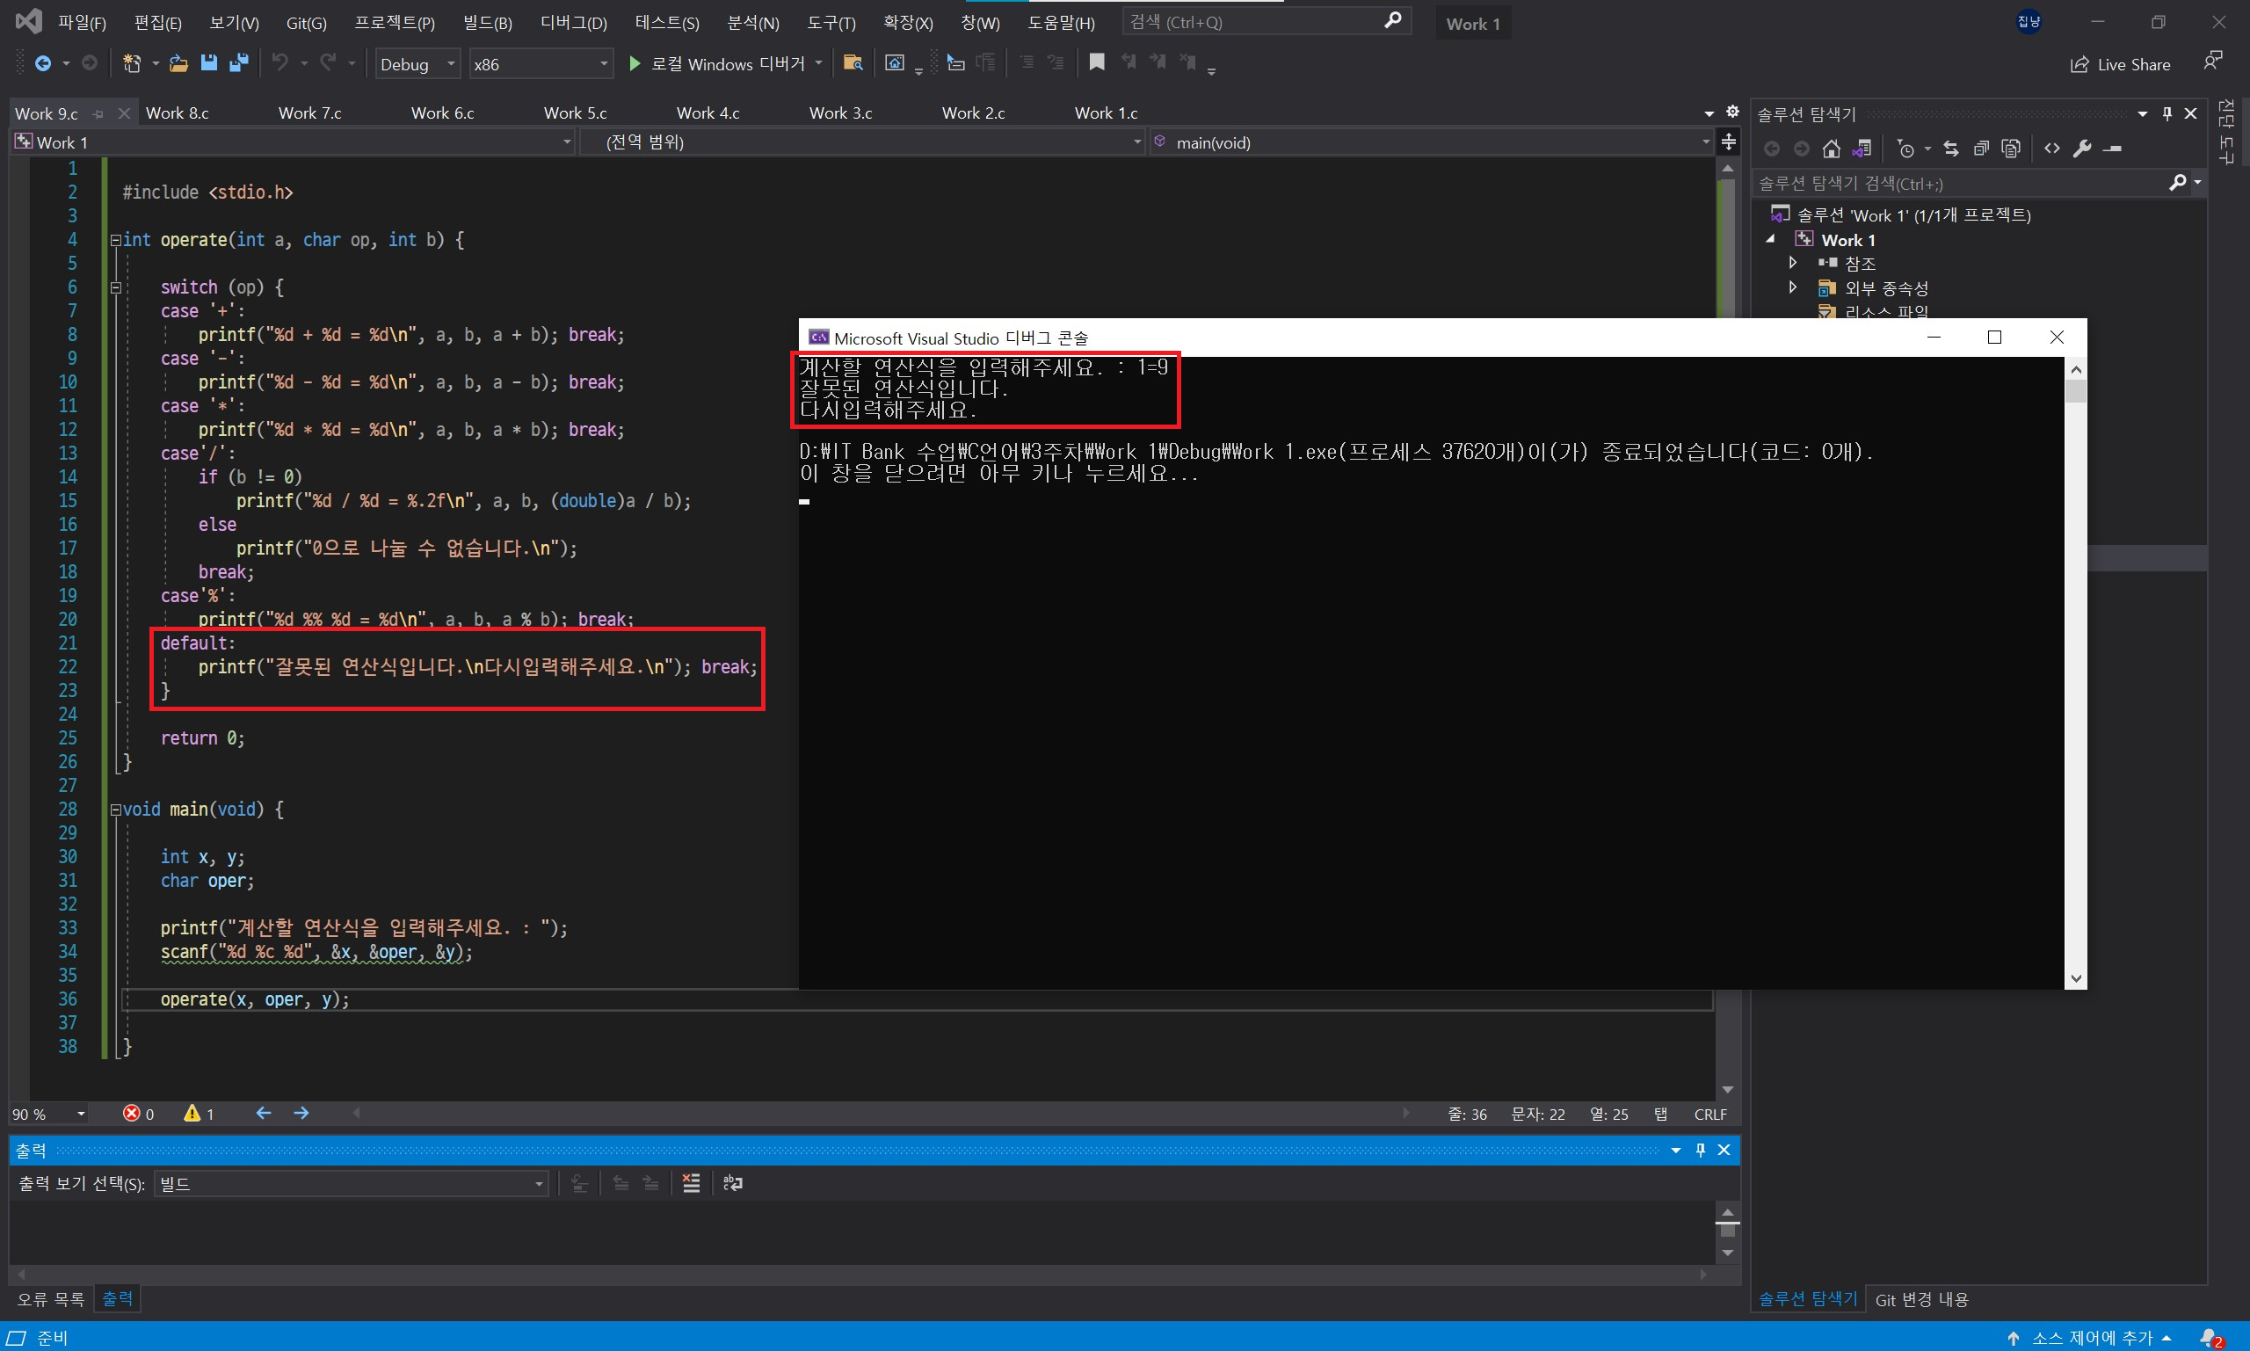
Task: Click the Save All toolbar icon
Action: [239, 62]
